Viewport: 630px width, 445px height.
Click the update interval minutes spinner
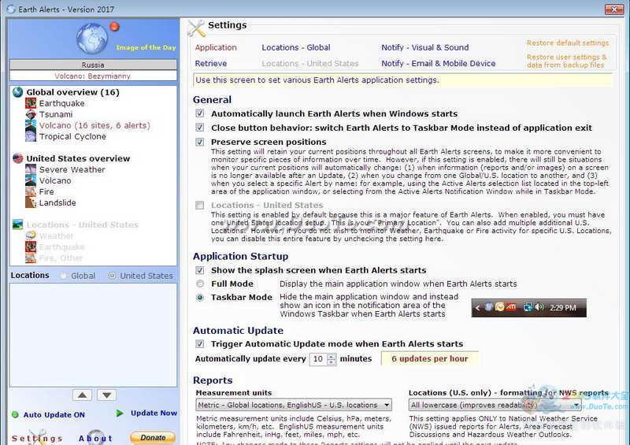point(332,359)
